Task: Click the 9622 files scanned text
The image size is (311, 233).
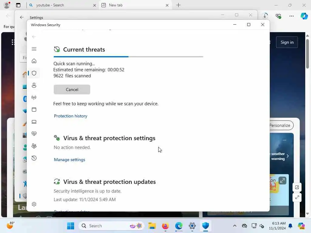Action: pyautogui.click(x=72, y=76)
